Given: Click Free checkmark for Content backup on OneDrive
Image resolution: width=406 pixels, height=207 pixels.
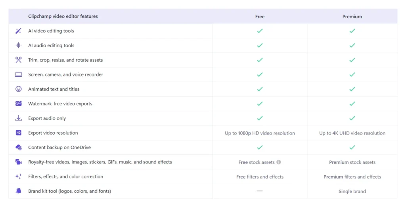Looking at the screenshot, I should tap(260, 148).
